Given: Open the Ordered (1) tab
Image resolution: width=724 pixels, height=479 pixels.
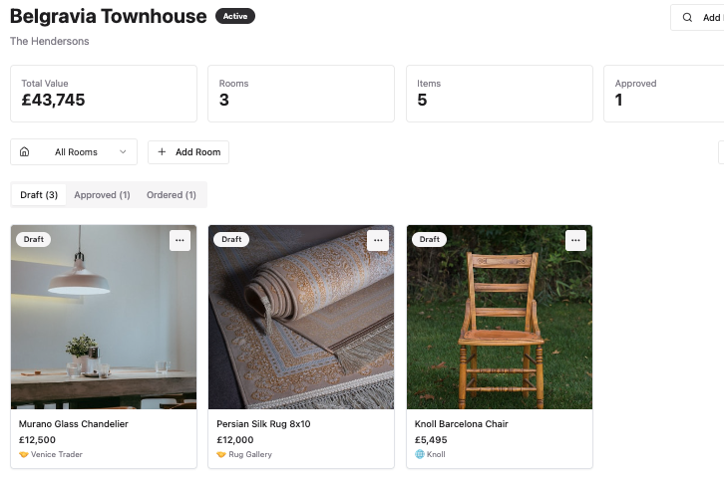Looking at the screenshot, I should 172,195.
